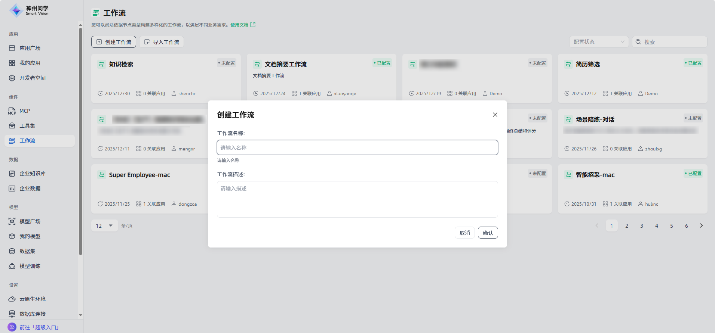Click the sidebar scroll down arrow
This screenshot has height=333, width=715.
coord(80,315)
